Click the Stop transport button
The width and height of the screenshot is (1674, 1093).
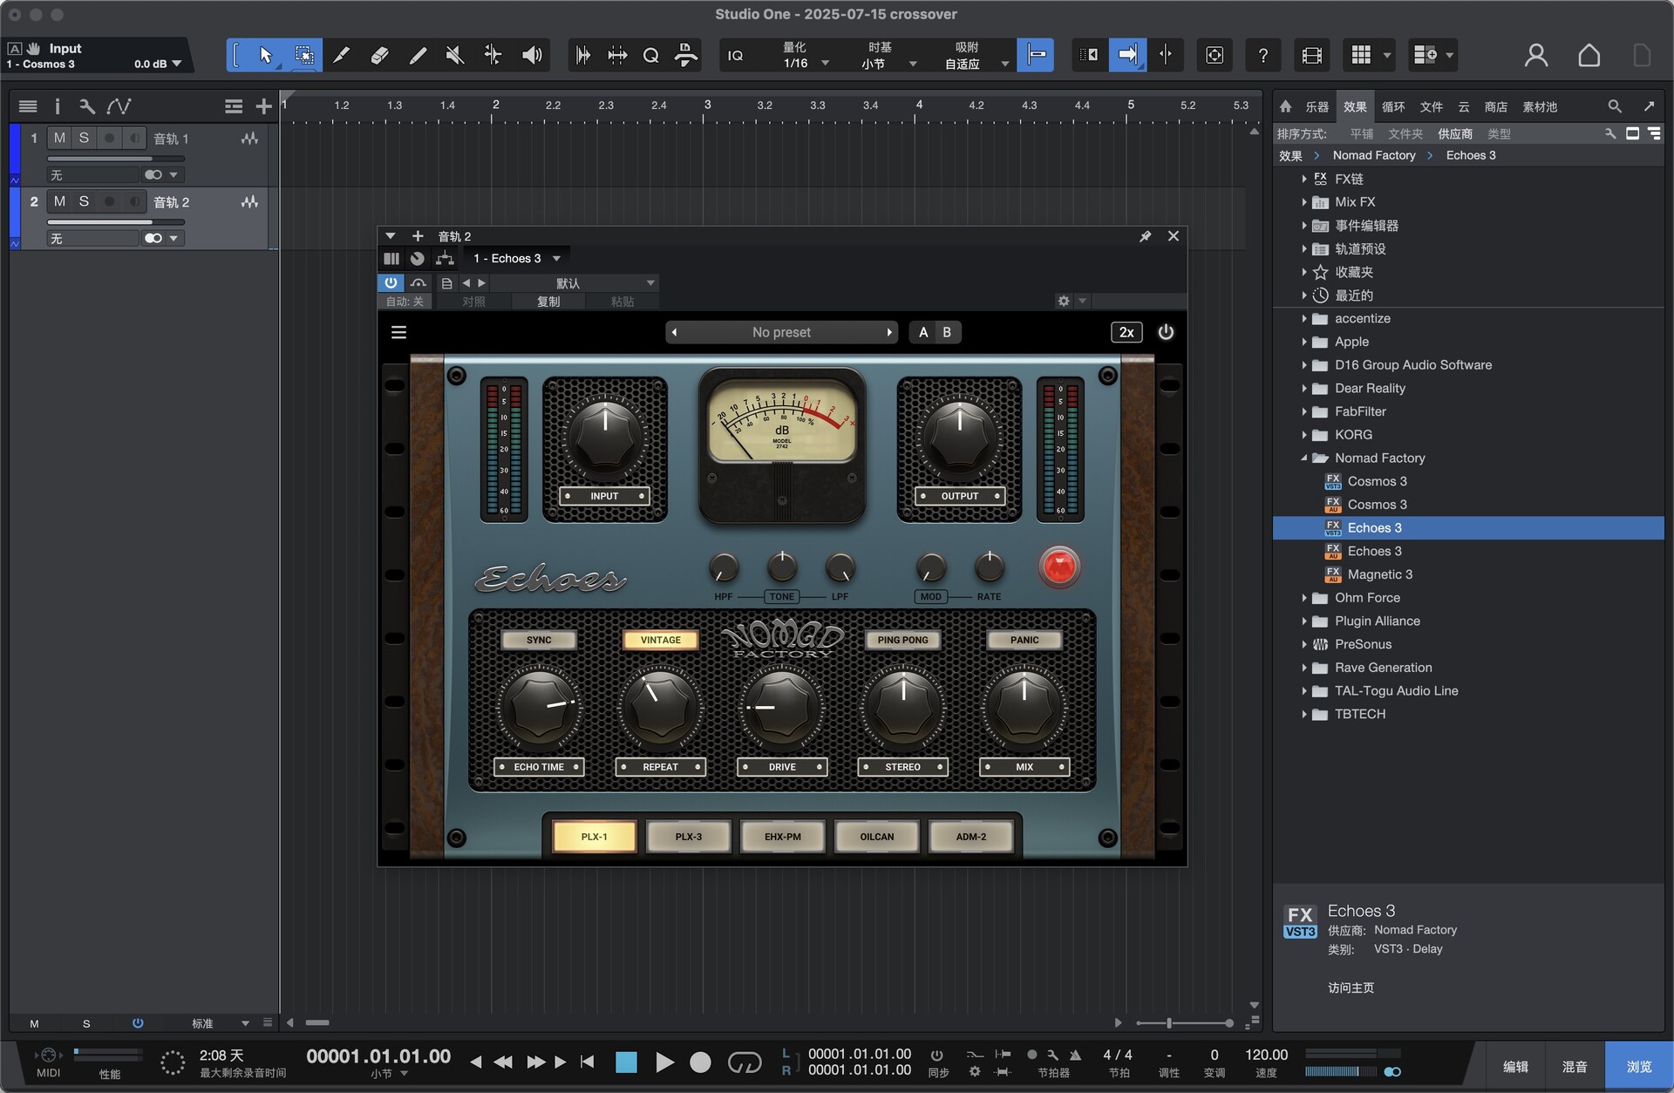click(x=626, y=1062)
